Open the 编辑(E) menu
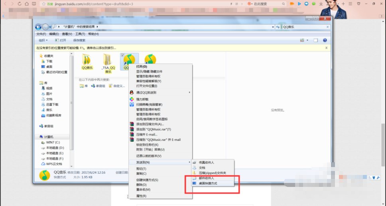 [x=54, y=34]
